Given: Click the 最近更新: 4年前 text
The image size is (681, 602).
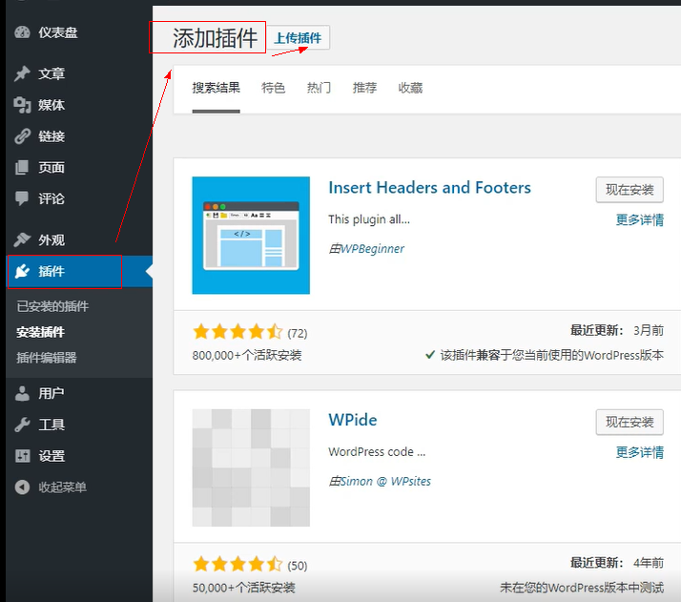Looking at the screenshot, I should tap(617, 563).
